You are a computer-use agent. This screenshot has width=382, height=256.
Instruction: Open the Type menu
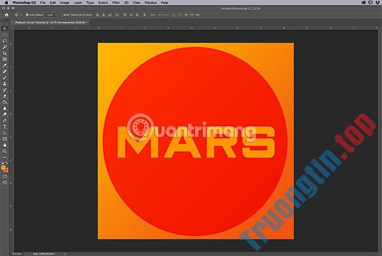click(x=90, y=3)
